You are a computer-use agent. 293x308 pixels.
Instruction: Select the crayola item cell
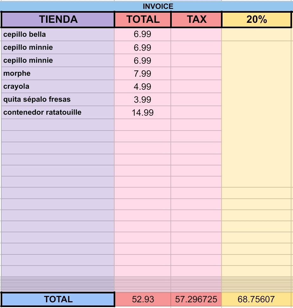(x=58, y=86)
